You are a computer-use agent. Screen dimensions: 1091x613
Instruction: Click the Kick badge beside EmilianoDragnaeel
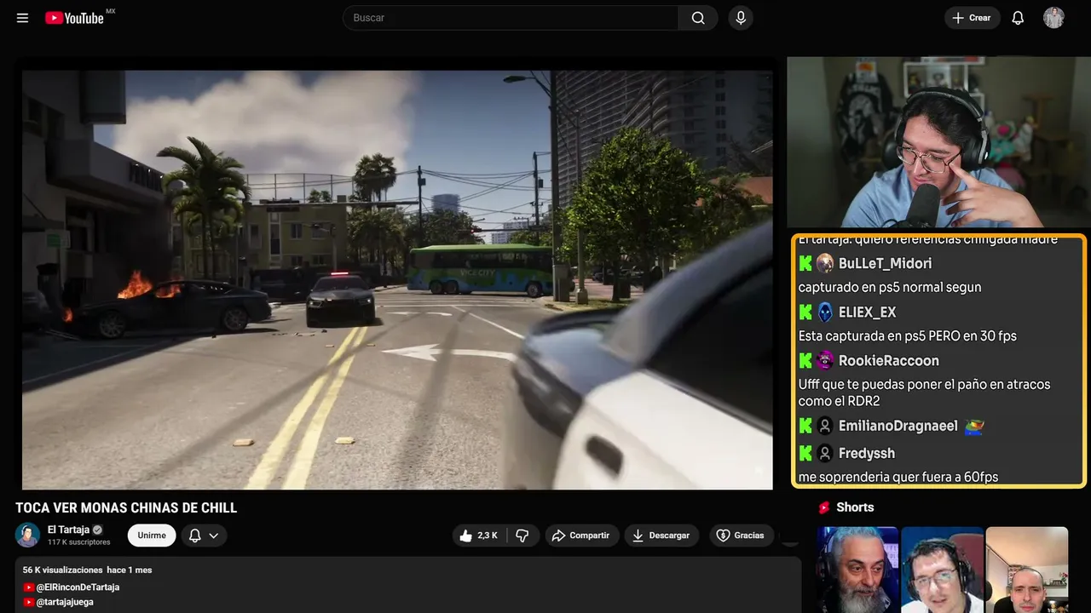(805, 426)
